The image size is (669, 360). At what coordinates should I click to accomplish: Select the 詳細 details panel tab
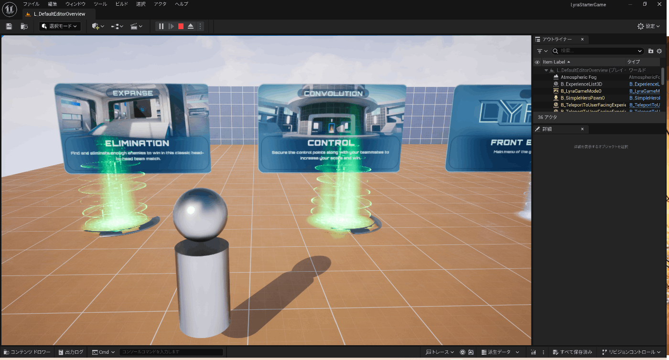[x=547, y=129]
